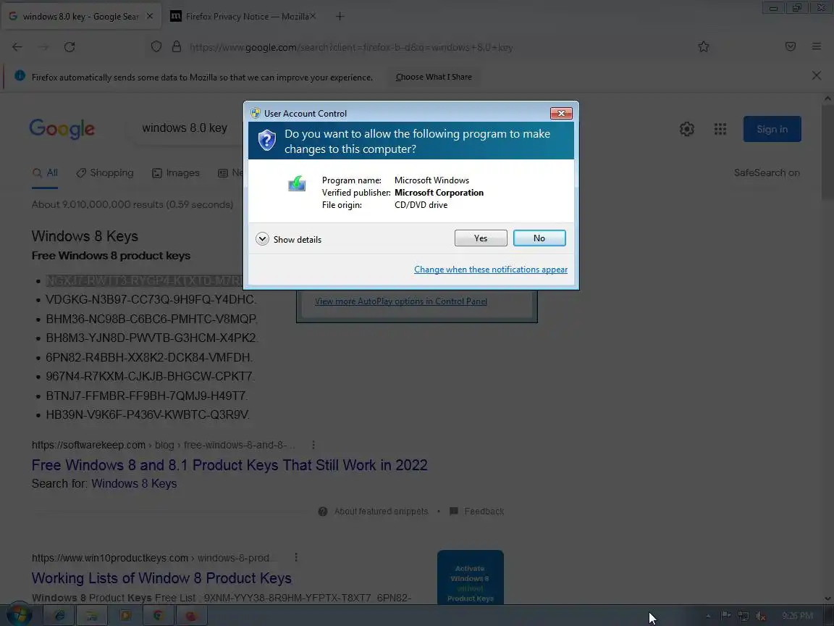Image resolution: width=834 pixels, height=626 pixels.
Task: Open Internet Explorer from taskbar
Action: pyautogui.click(x=59, y=616)
